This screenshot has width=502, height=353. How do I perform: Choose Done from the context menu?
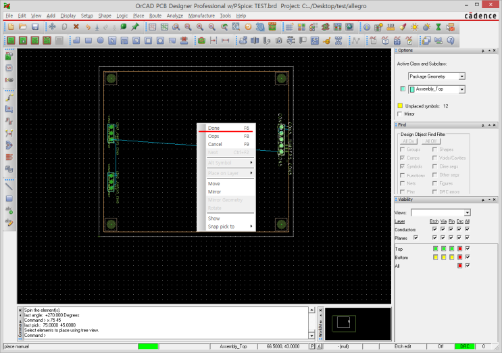214,128
